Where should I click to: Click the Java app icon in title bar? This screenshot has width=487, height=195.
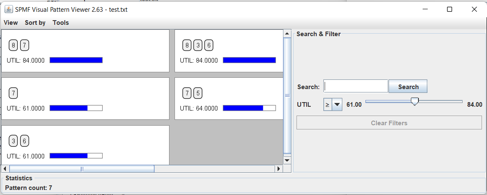(x=9, y=9)
